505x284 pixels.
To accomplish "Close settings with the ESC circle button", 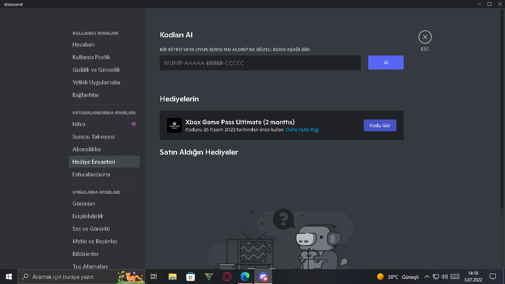I will coord(425,37).
